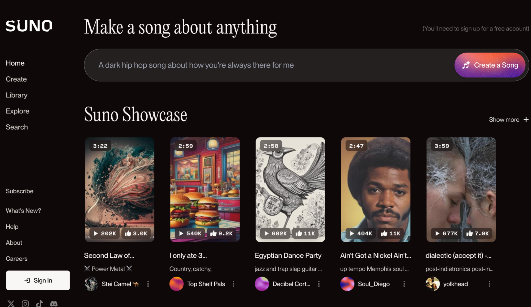Image resolution: width=531 pixels, height=307 pixels.
Task: Visit Suno's TikTok page
Action: pyautogui.click(x=40, y=303)
